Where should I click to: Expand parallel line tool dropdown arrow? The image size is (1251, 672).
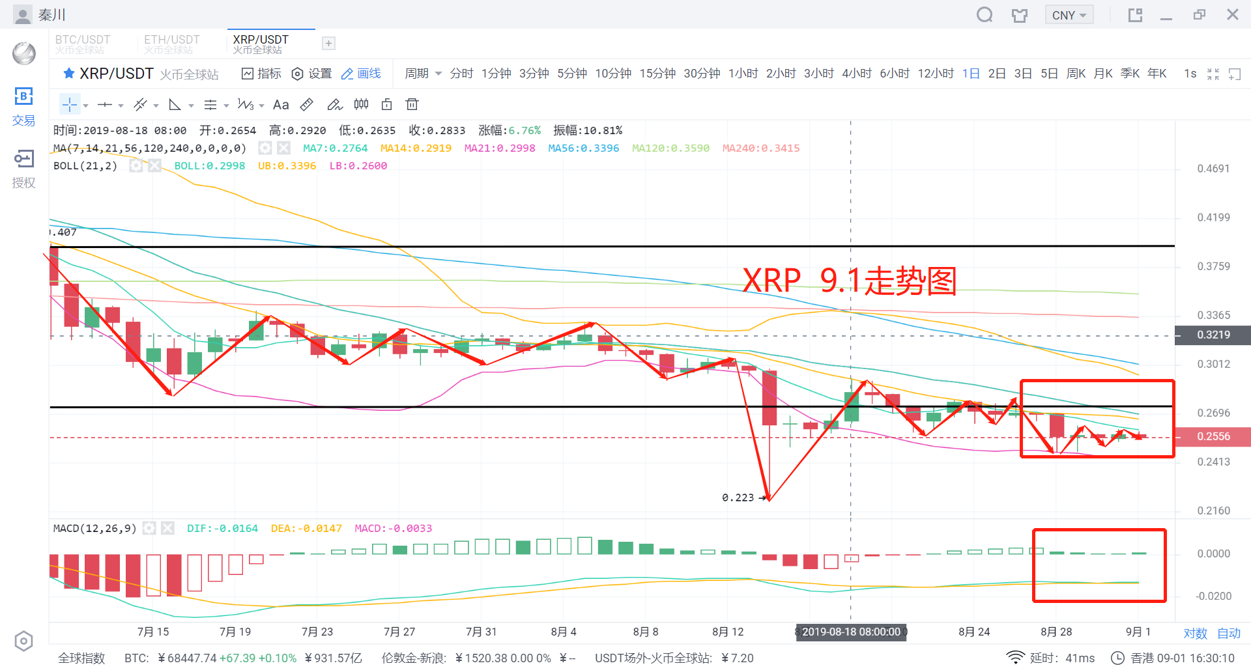pyautogui.click(x=156, y=105)
